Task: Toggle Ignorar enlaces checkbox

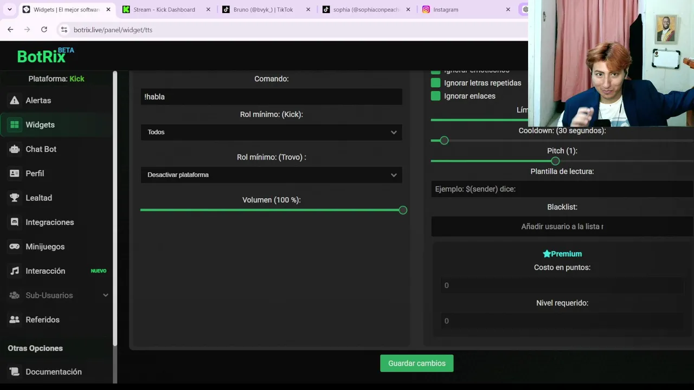Action: (x=435, y=96)
